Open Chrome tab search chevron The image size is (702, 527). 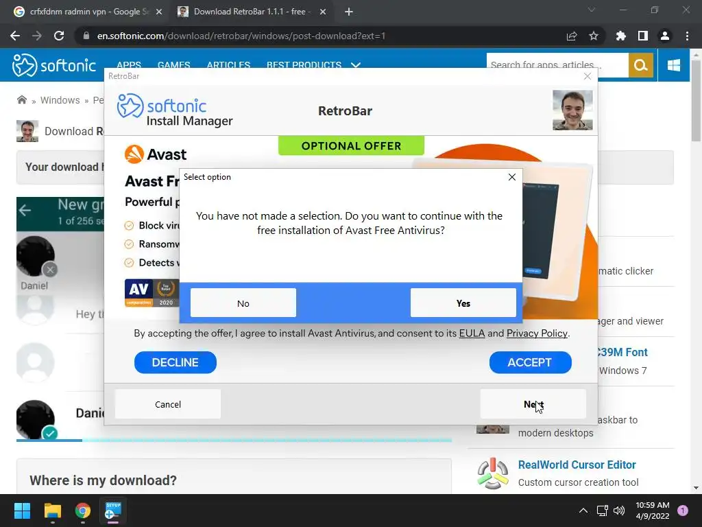[x=592, y=10]
